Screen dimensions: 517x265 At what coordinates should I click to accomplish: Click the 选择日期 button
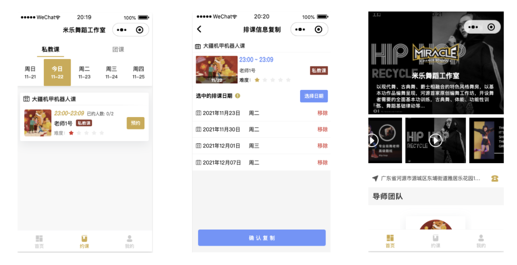tap(314, 96)
